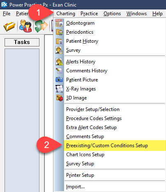Click the Periodontics folder icon
This screenshot has height=192, width=166.
coord(59,32)
